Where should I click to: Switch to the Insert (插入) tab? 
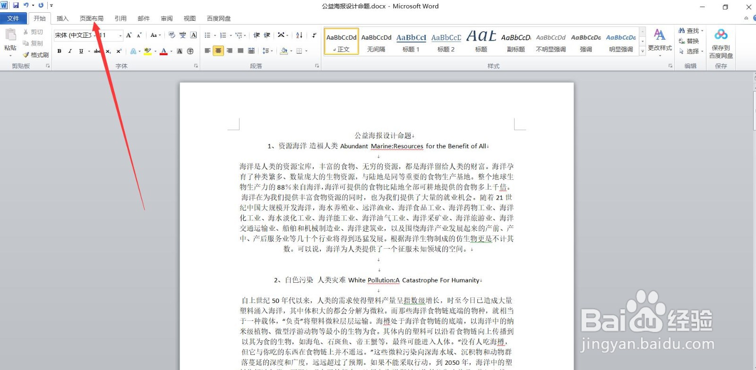pos(62,18)
